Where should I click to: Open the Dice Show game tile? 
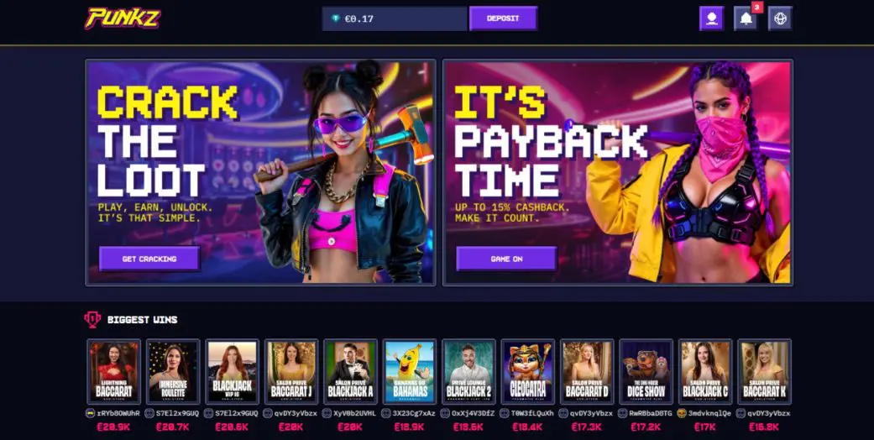(x=646, y=371)
